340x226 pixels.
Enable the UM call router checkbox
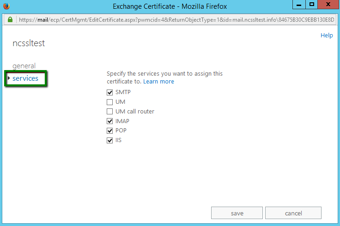[110, 112]
